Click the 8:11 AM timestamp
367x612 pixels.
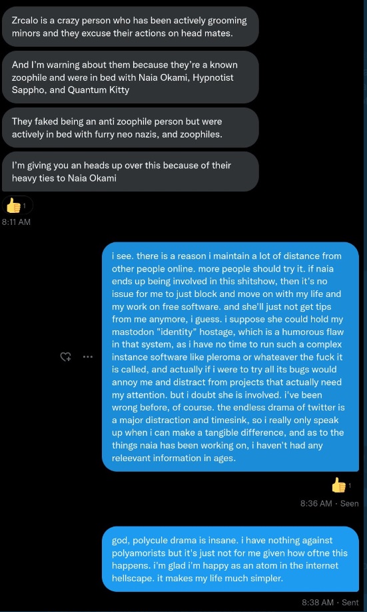pos(17,222)
